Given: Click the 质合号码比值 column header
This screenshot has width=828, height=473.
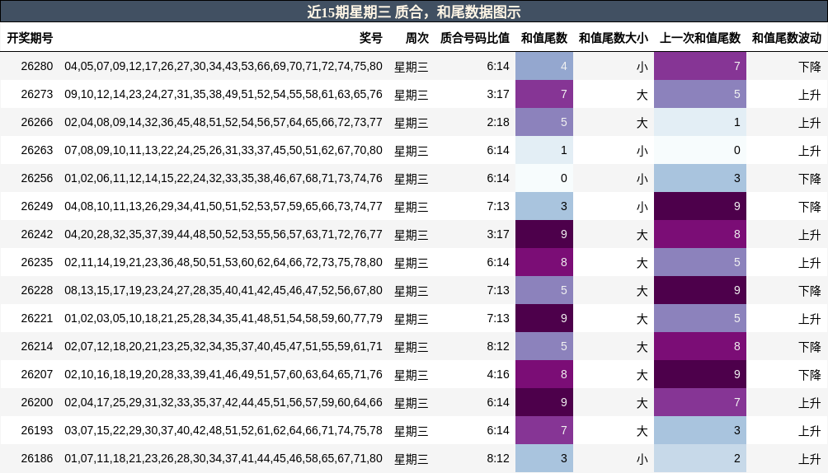Looking at the screenshot, I should tap(475, 38).
